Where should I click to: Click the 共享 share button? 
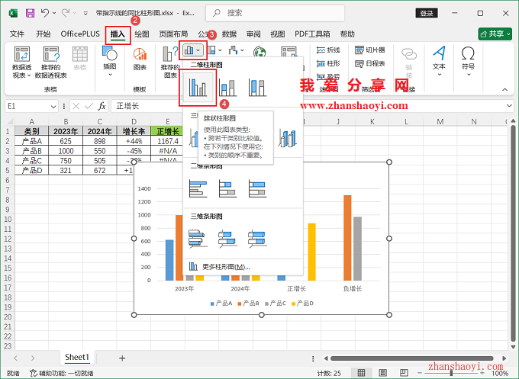[495, 34]
